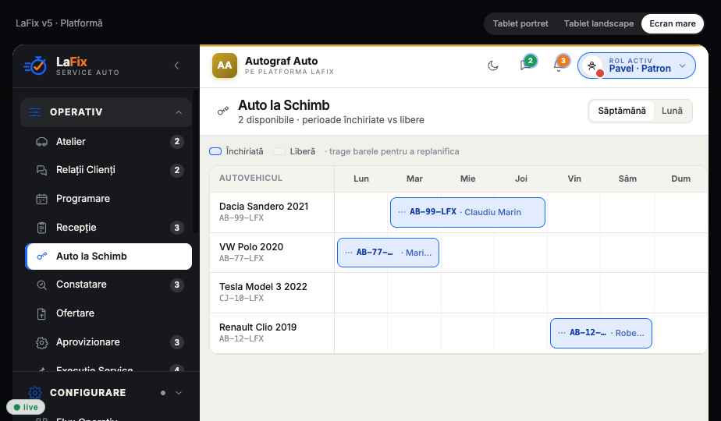Open Atelier in the sidebar

[108, 142]
